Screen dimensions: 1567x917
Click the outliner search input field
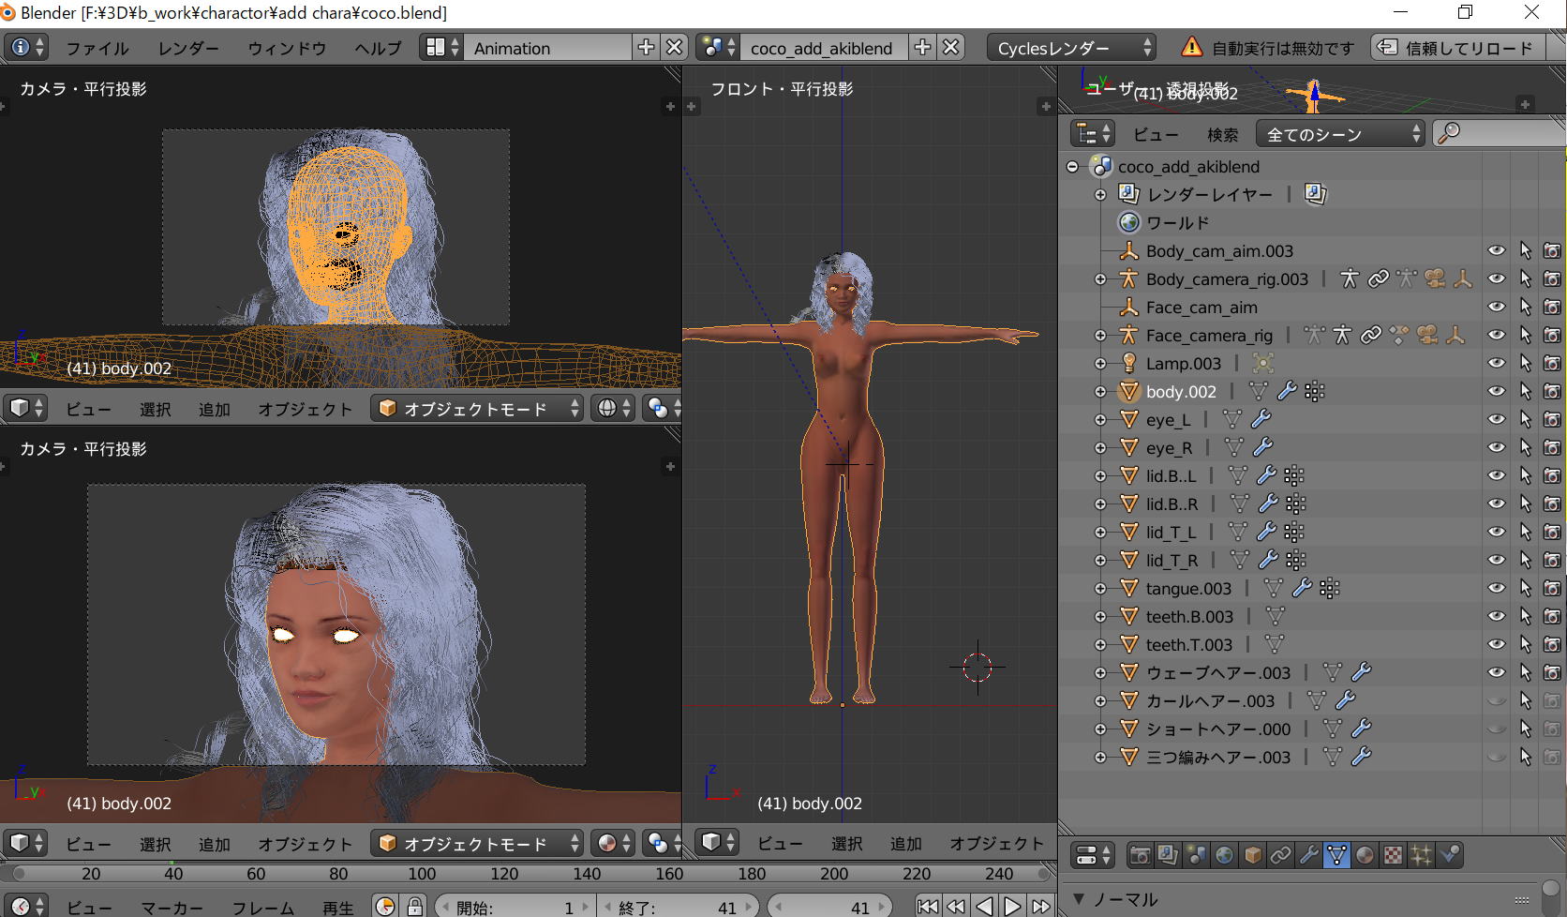pos(1509,134)
